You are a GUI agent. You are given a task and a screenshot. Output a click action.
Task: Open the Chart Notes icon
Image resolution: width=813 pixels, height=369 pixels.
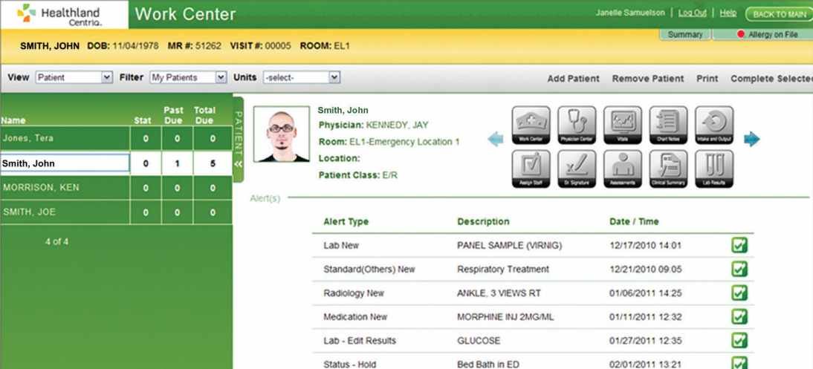(668, 125)
